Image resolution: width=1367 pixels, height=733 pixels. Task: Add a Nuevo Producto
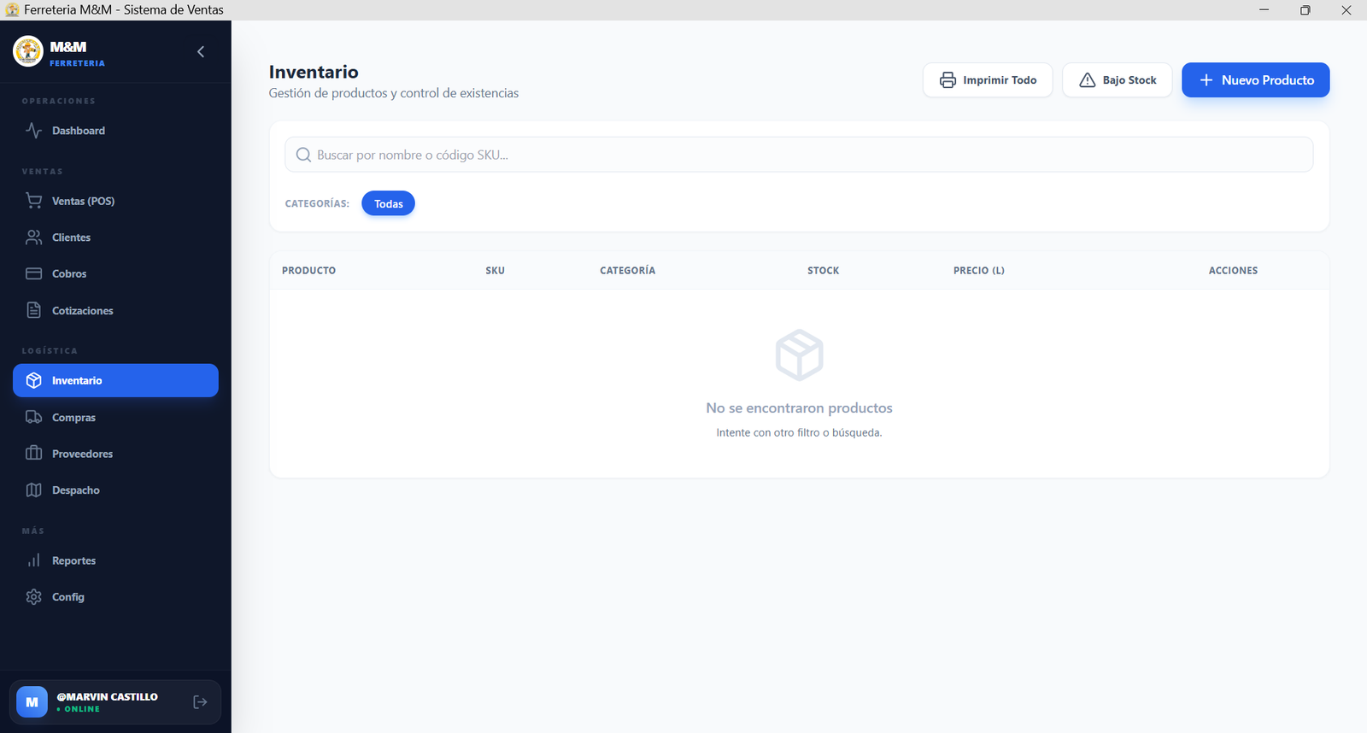(1255, 80)
